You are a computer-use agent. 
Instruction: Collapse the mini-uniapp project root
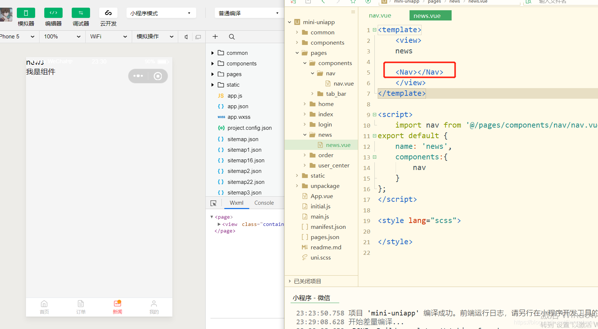pos(289,22)
